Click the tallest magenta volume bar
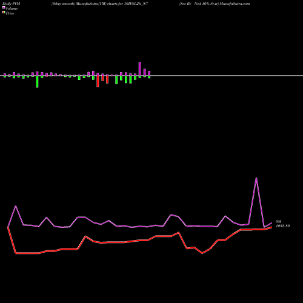Viewport: 303px width, 303px height. (x=140, y=69)
